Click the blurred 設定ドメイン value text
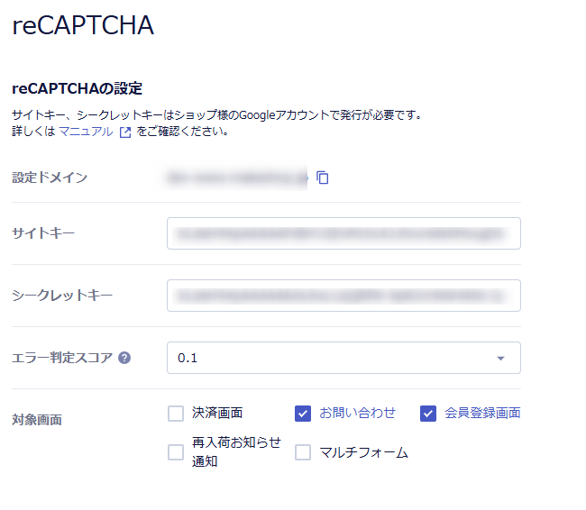The image size is (586, 510). pyautogui.click(x=236, y=178)
